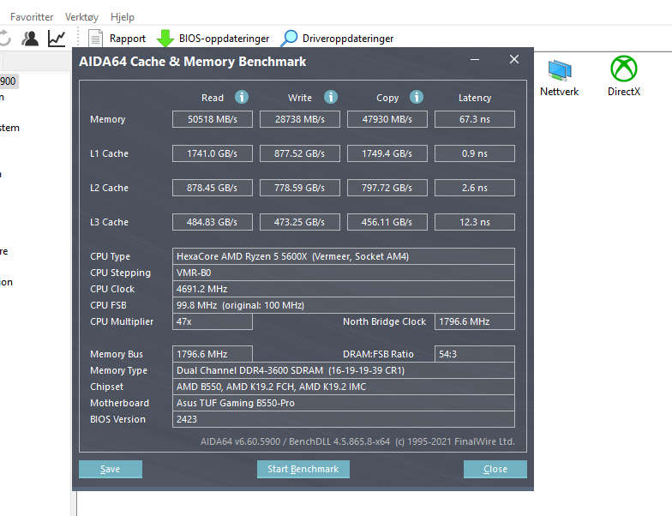Open the Verktøy menu
The image size is (672, 516).
point(82,17)
